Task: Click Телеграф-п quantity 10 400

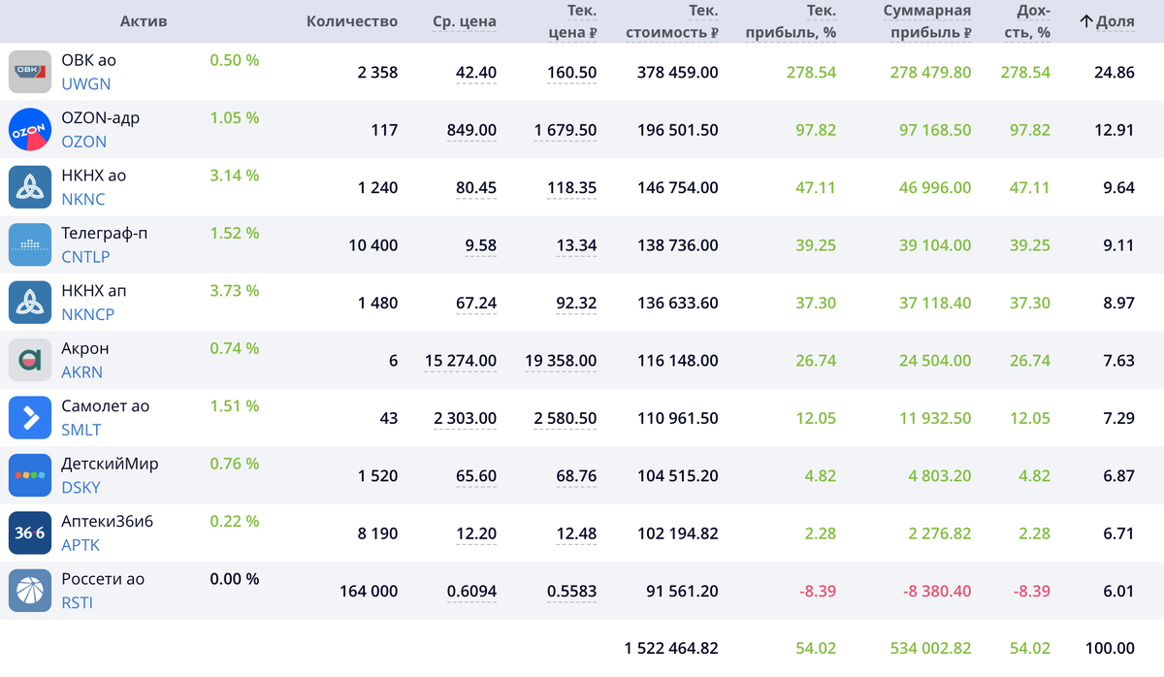Action: (373, 245)
